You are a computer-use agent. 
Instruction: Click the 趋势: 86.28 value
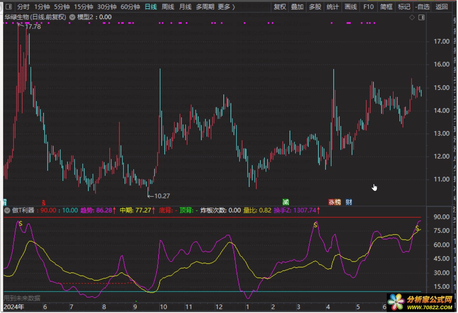(x=98, y=210)
